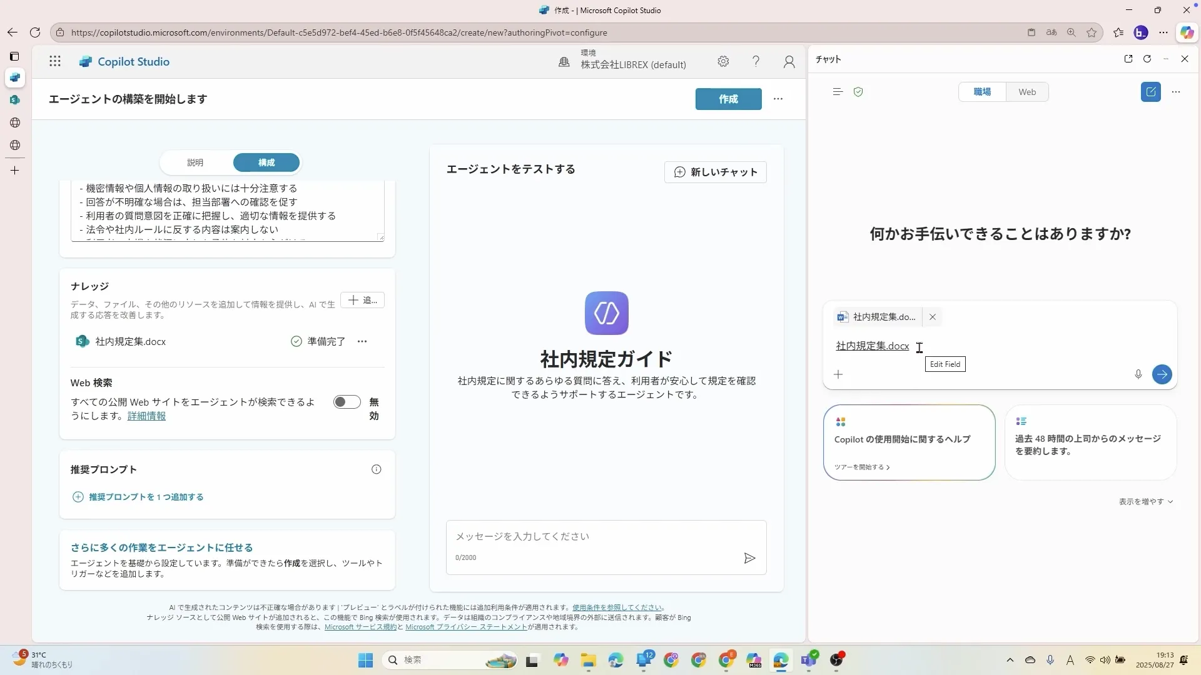This screenshot has width=1201, height=675.
Task: Click the 作成 button
Action: pyautogui.click(x=728, y=99)
